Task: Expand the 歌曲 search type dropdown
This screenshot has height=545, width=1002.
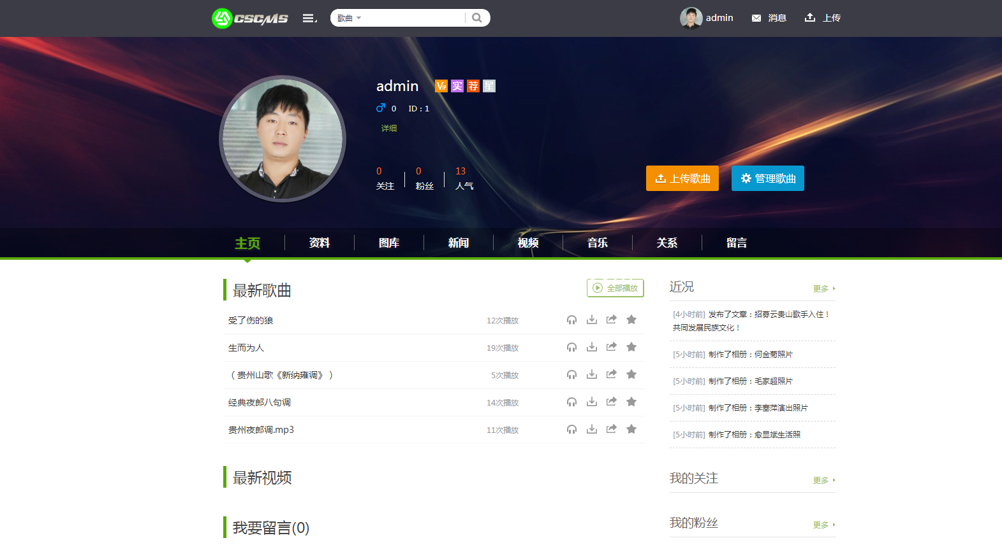Action: click(349, 18)
